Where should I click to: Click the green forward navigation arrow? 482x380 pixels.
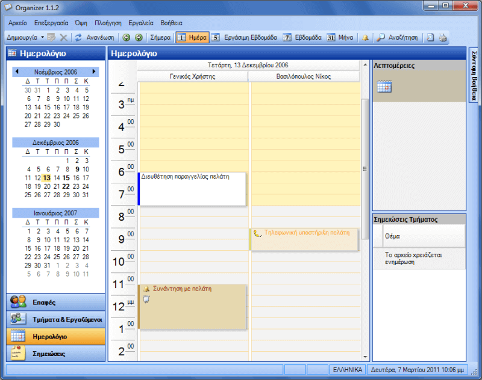pyautogui.click(x=138, y=37)
